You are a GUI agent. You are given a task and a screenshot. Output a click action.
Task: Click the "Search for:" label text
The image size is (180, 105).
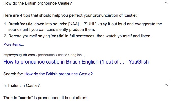pos(13,74)
